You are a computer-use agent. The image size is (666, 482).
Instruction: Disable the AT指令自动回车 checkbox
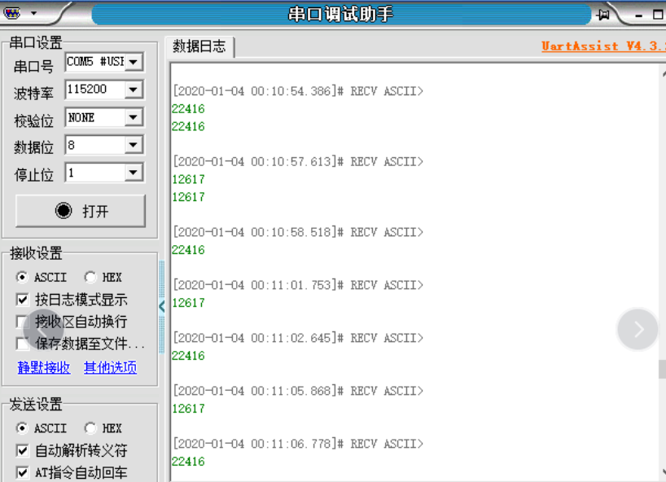pyautogui.click(x=22, y=472)
